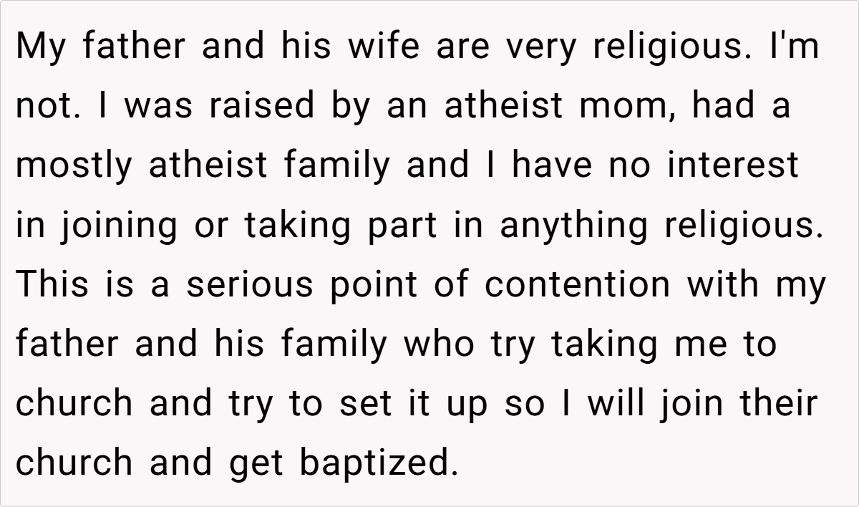
Task: Click the word "contention"
Action: [578, 284]
